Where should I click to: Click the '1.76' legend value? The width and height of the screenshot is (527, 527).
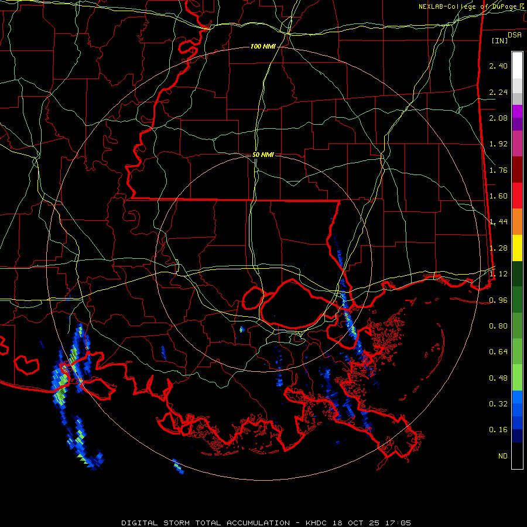(x=498, y=170)
